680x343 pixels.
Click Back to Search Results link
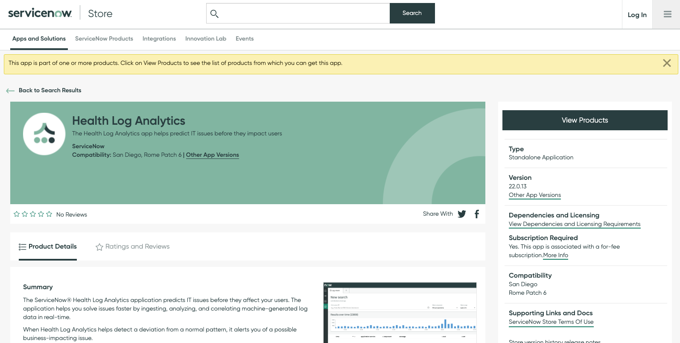coord(50,91)
